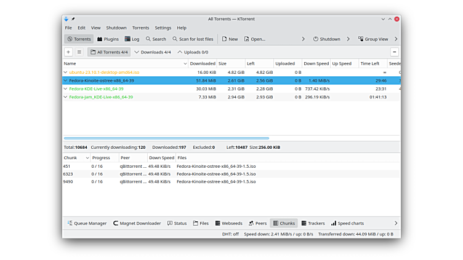Create a New torrent

click(230, 39)
